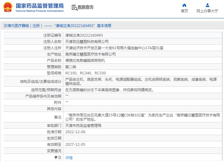Screen dimensions: 224x162
Task: Select model values RC350、RC340、RC330
Action: [x=86, y=73]
